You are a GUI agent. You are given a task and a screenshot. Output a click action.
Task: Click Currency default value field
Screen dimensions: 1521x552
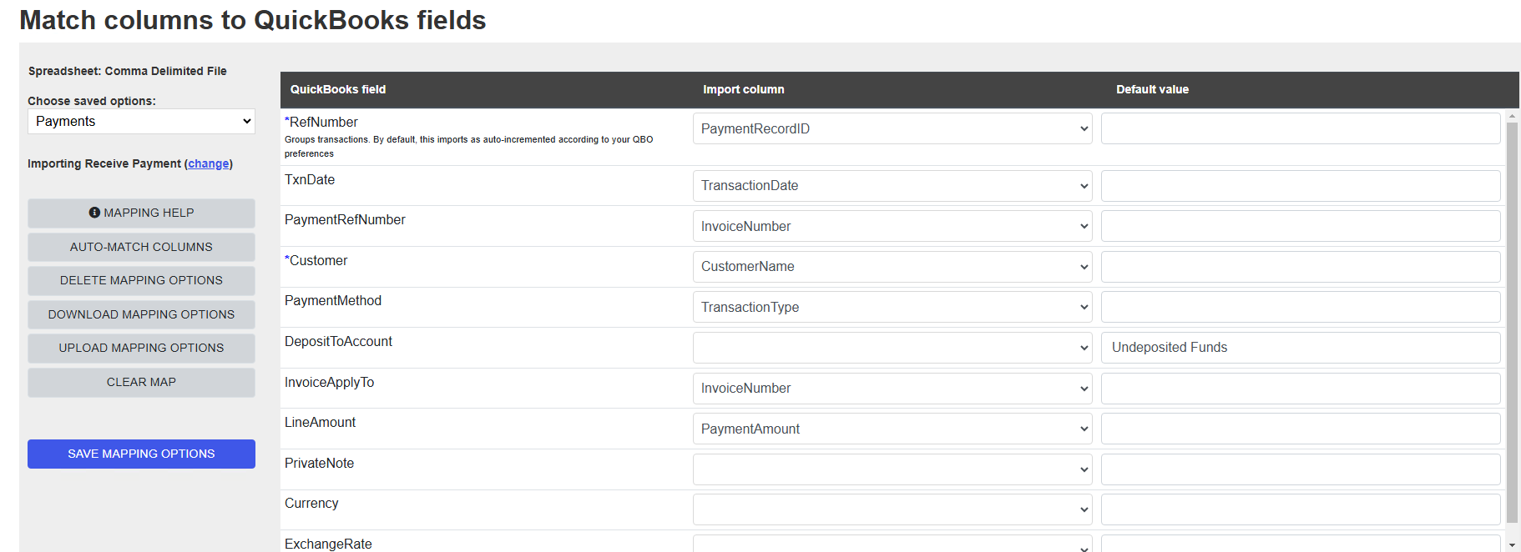coord(1301,509)
